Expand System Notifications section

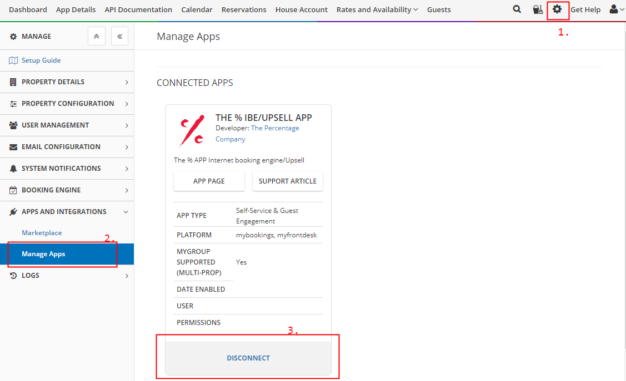[127, 169]
